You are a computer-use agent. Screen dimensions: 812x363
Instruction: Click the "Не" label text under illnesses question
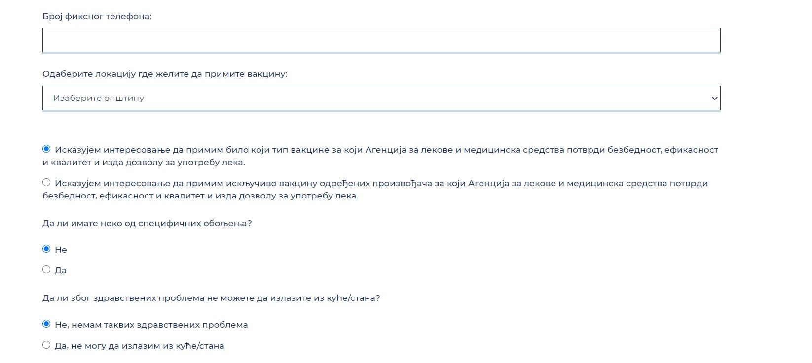(61, 250)
